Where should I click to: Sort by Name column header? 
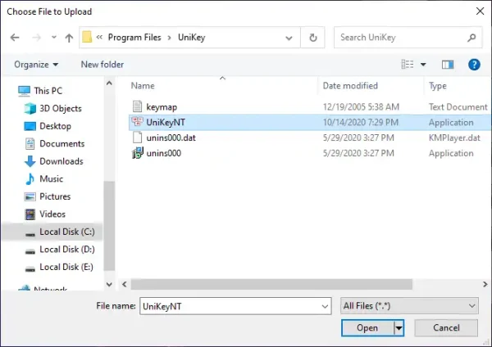tap(143, 86)
